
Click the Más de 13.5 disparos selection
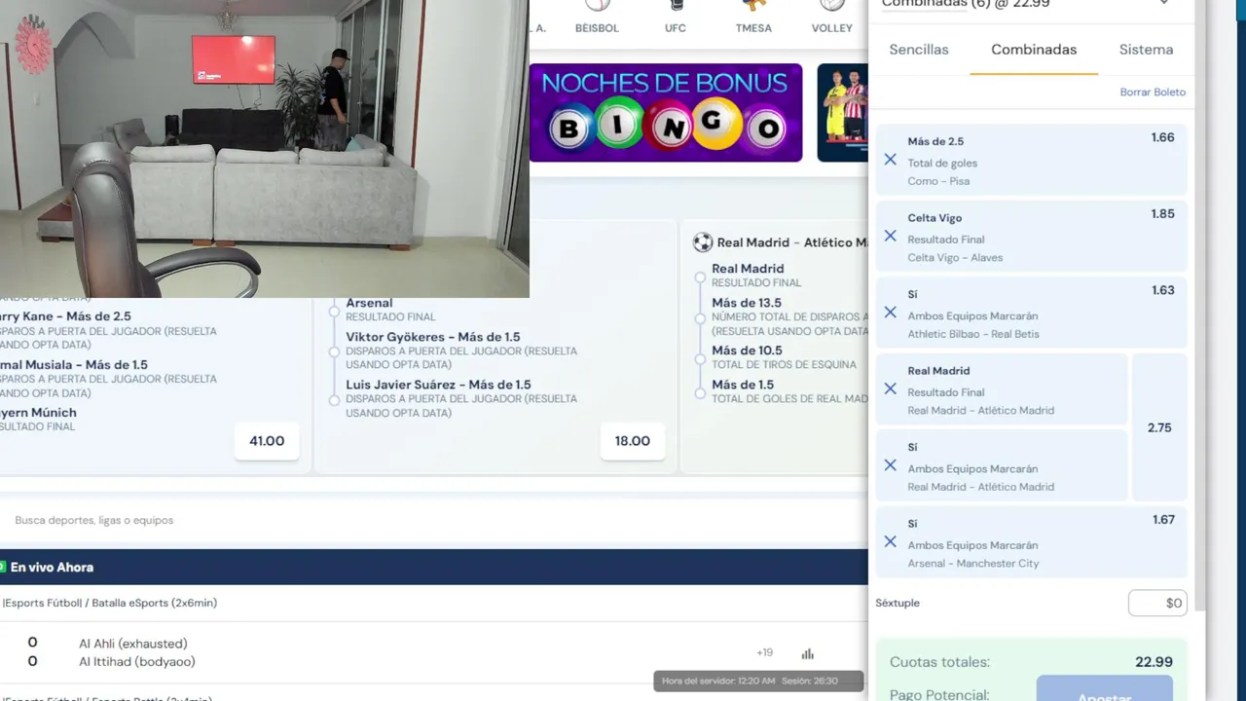[x=747, y=304]
